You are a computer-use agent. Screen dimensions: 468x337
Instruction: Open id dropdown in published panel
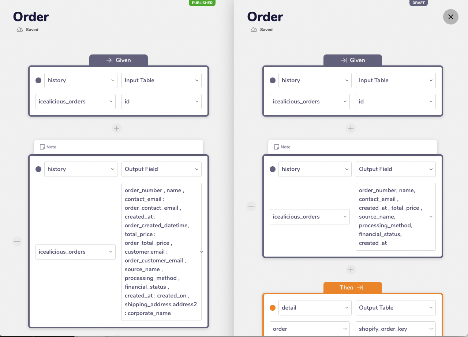point(161,102)
